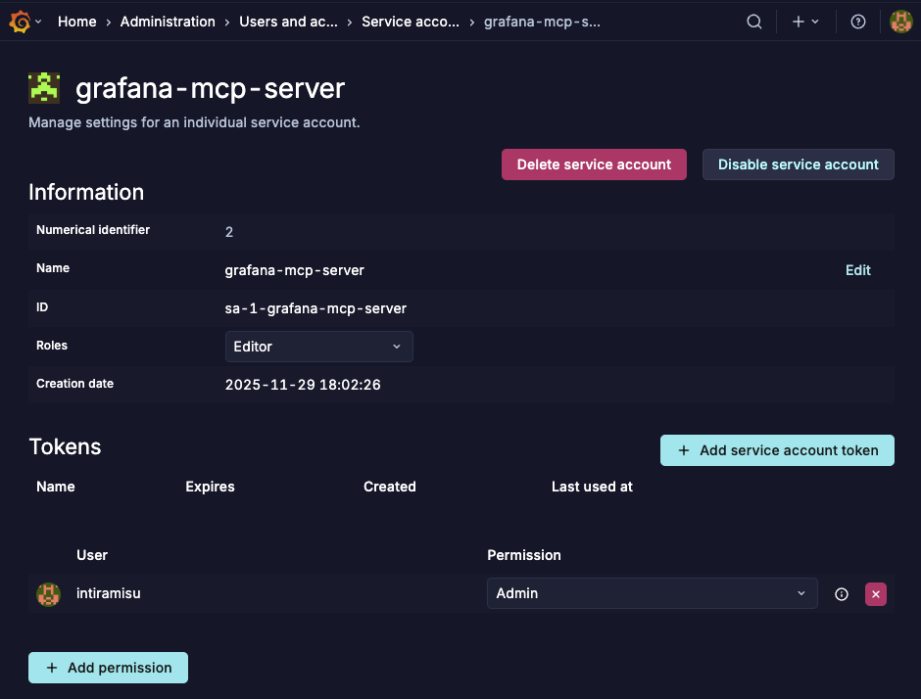Go to Home breadcrumb
Viewport: 921px width, 699px height.
pos(77,22)
